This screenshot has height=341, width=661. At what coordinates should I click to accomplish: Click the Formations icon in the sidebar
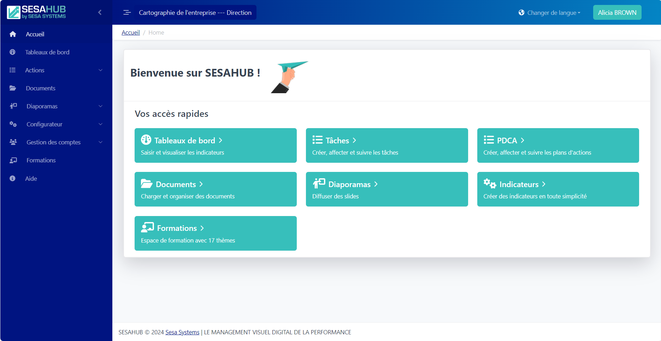tap(13, 160)
